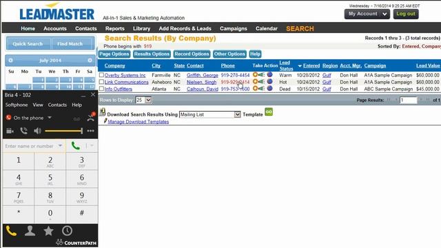
Task: Click the orange action icon in the Info Outfitters row
Action: pyautogui.click(x=255, y=88)
